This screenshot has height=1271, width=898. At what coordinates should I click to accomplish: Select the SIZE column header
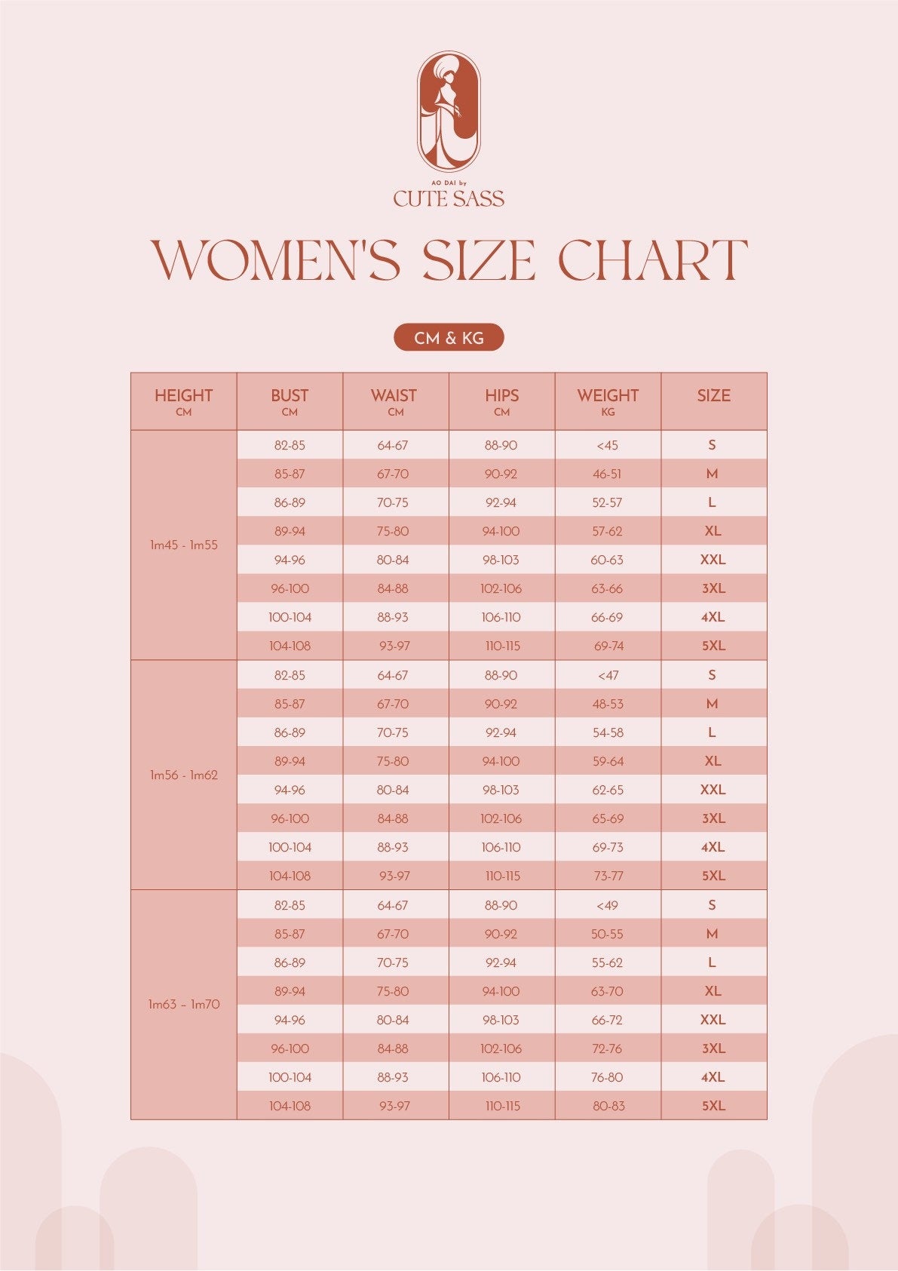pos(713,397)
